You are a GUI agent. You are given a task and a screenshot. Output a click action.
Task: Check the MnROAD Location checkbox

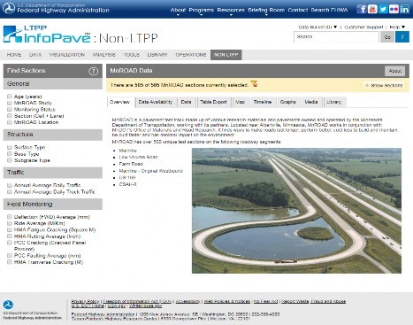point(10,122)
